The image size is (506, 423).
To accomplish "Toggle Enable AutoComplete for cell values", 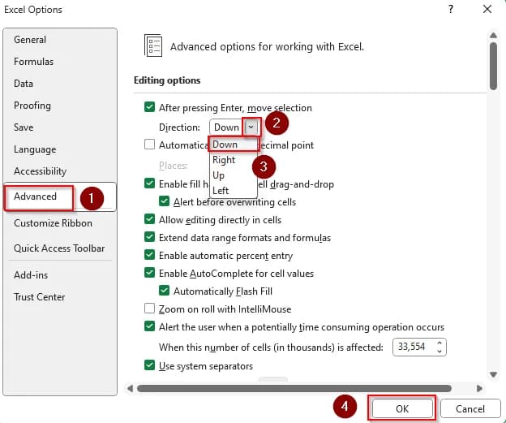I will click(x=149, y=273).
